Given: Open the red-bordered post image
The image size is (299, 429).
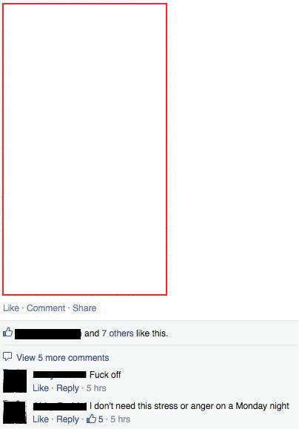Looking at the screenshot, I should click(x=84, y=150).
